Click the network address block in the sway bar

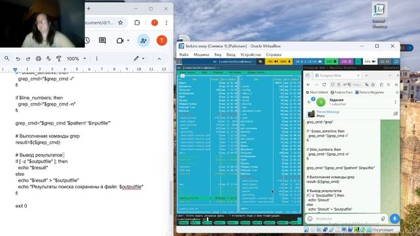point(308,62)
